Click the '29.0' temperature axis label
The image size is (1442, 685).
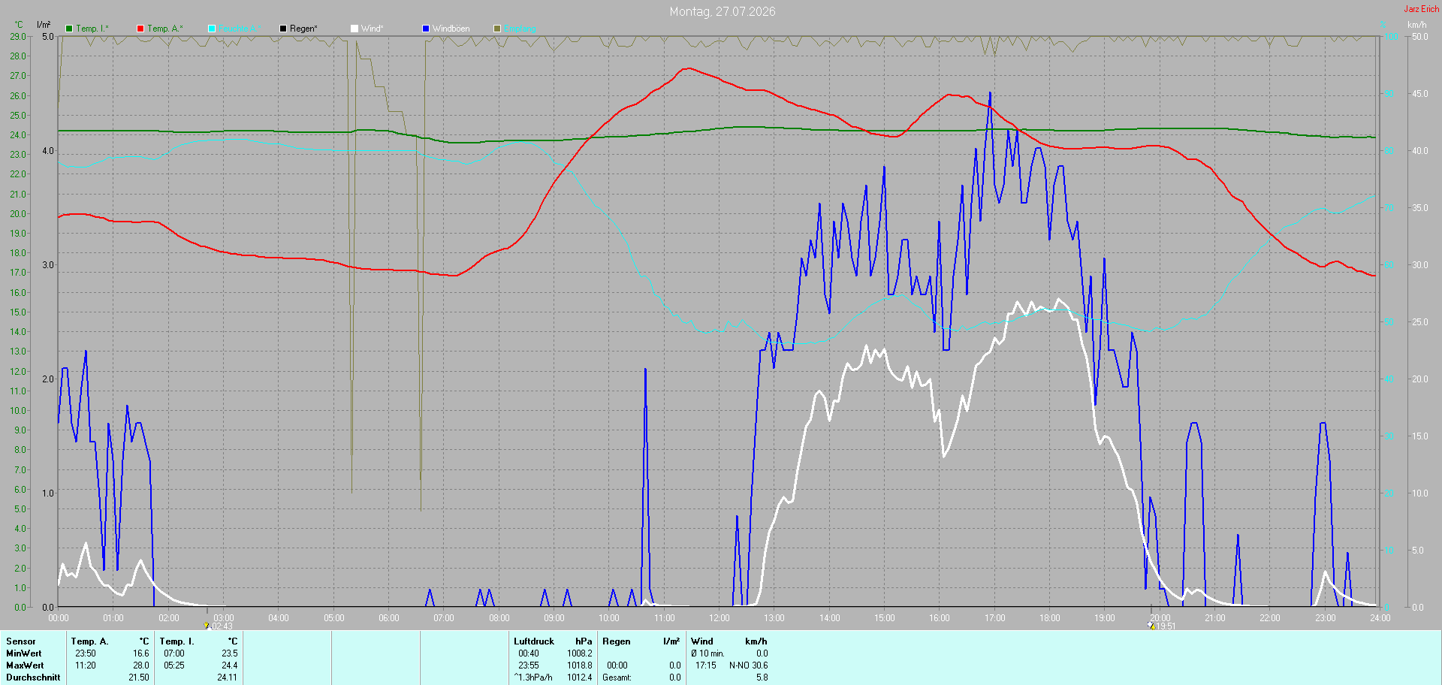pos(18,36)
